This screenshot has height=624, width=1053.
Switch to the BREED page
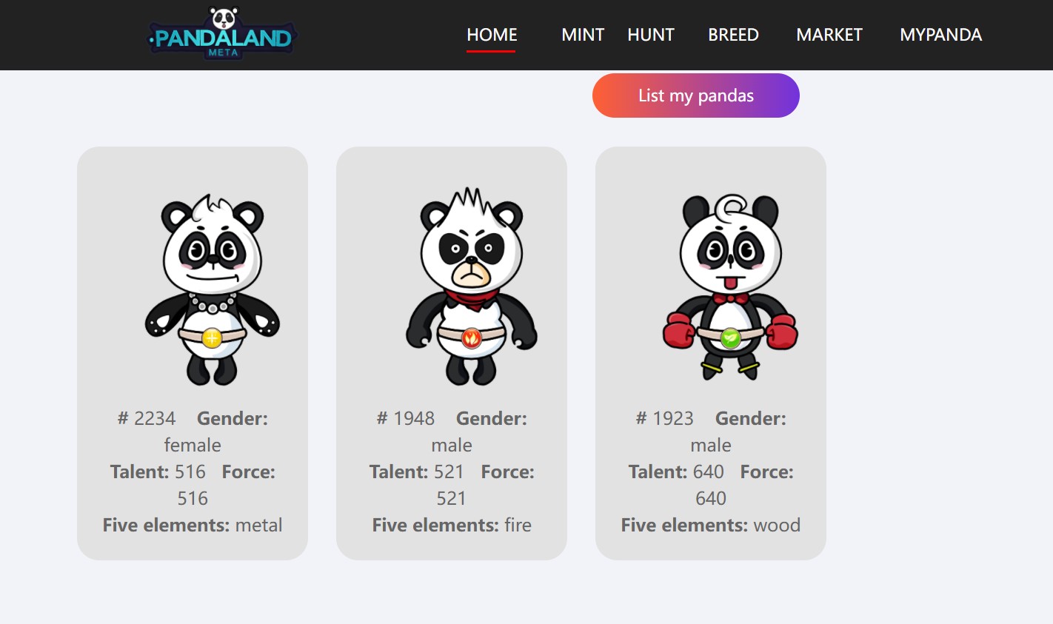coord(733,35)
